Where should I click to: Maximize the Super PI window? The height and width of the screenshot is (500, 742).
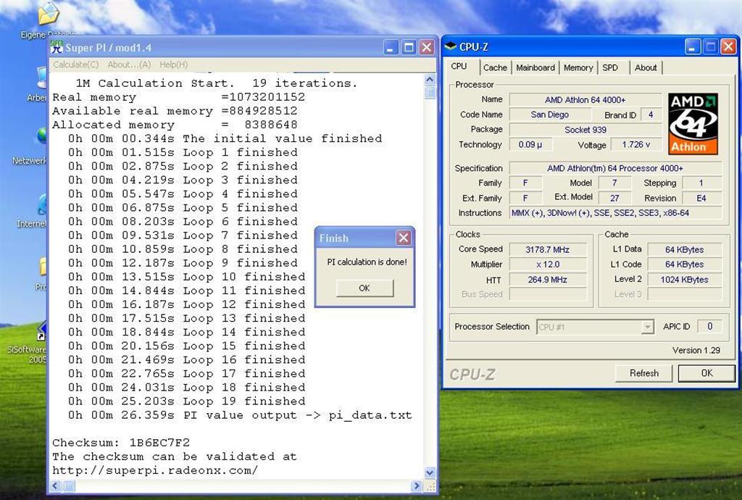409,47
